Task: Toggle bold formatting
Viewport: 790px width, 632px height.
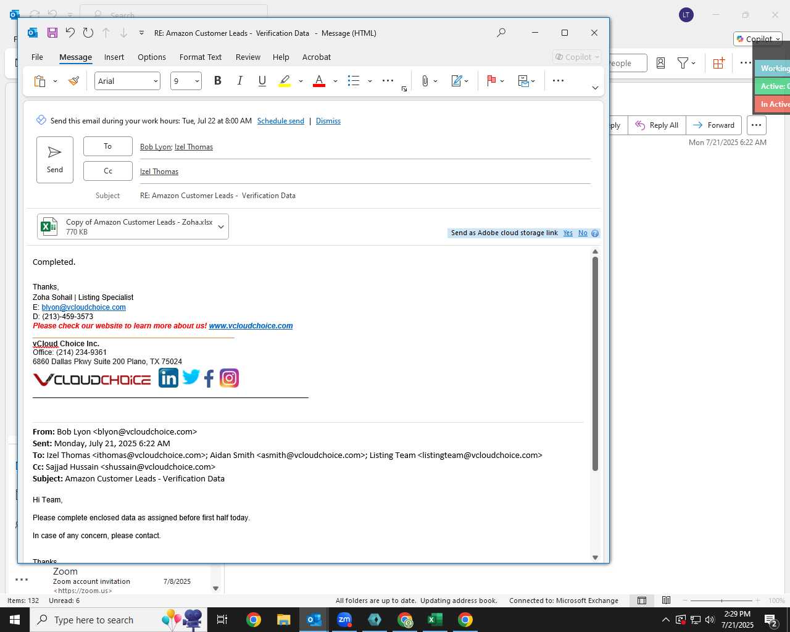Action: click(217, 81)
